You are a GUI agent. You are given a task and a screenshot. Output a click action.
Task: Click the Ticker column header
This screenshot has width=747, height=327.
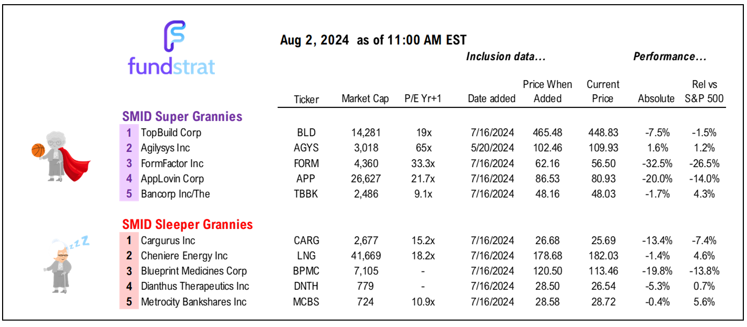pos(306,99)
